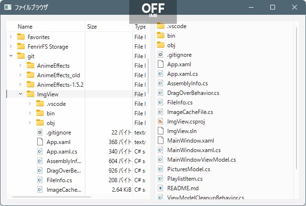
Task: Click the MainWindowViewModel.cs file icon
Action: tap(160, 160)
